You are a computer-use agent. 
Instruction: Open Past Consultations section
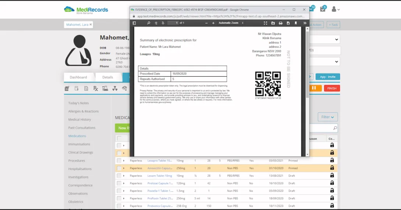(82, 128)
